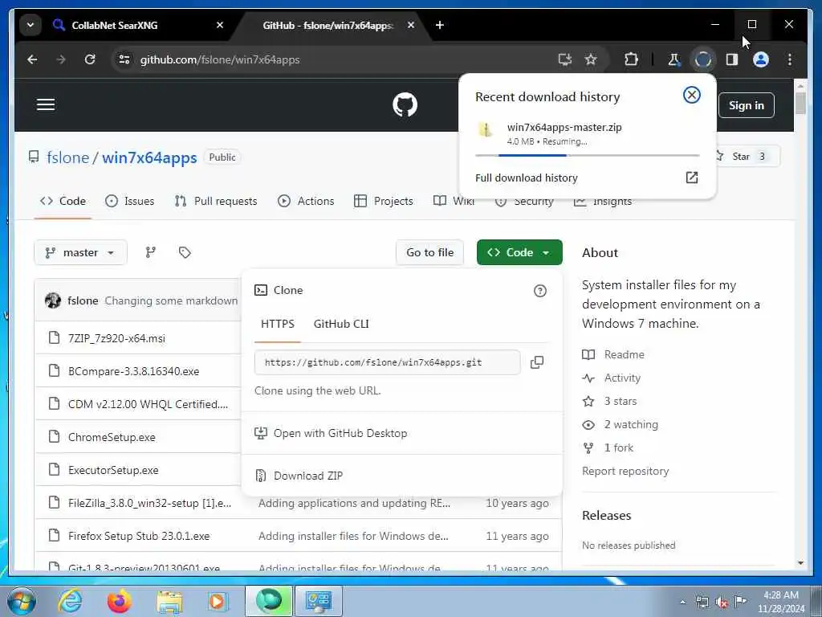Open Firefox Setup Stub 23.0.1.exe file
The image size is (822, 617).
(x=139, y=536)
